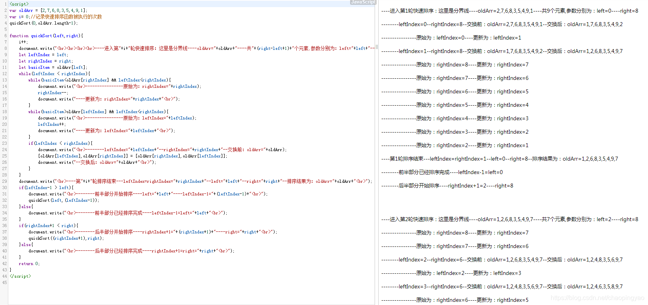Click line number 8 in the gutter
Viewport: 648px width, 305px height.
pos(5,48)
